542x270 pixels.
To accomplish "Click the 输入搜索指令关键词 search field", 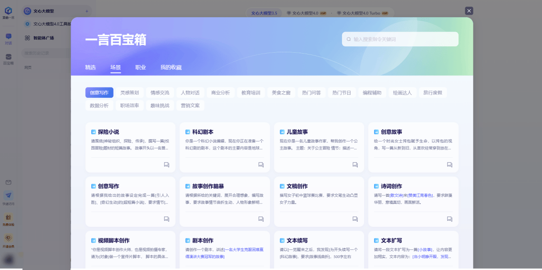I will 403,39.
